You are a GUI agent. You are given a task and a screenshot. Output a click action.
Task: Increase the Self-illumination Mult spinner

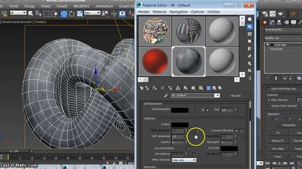pos(235,109)
